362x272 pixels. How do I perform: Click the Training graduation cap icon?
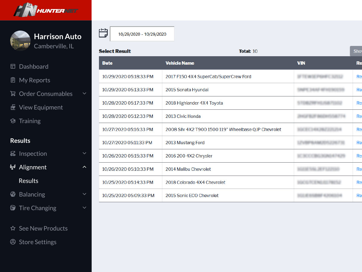tap(13, 121)
